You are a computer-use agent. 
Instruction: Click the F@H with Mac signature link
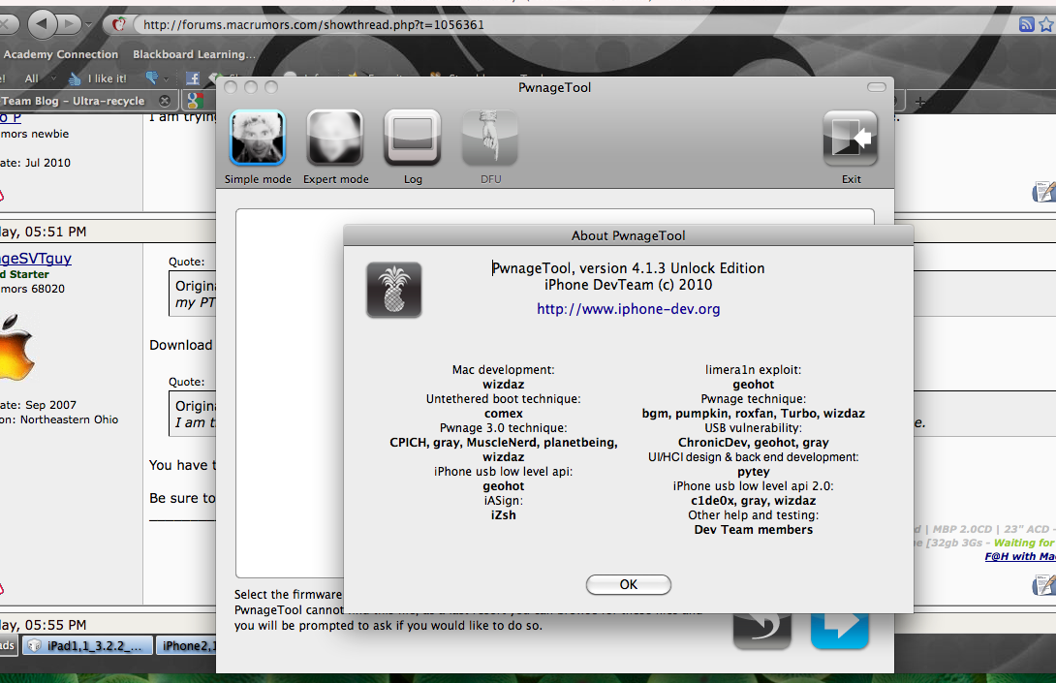tap(1019, 556)
